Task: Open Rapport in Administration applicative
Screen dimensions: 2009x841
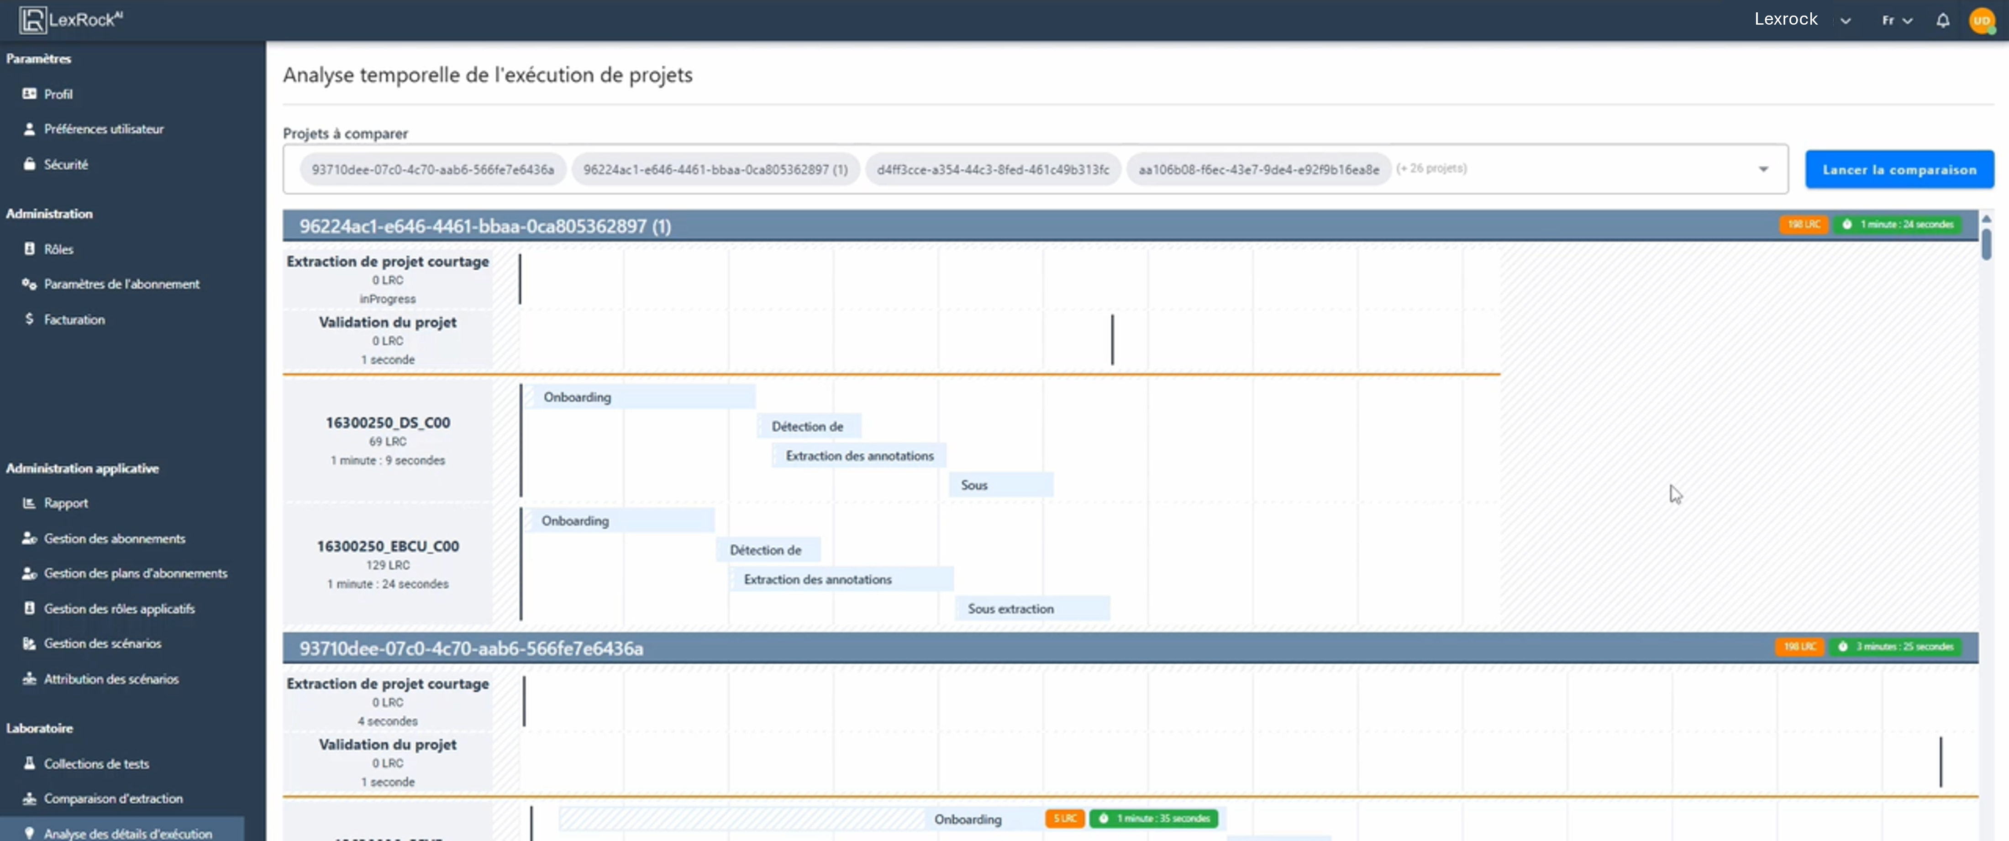Action: pyautogui.click(x=65, y=503)
